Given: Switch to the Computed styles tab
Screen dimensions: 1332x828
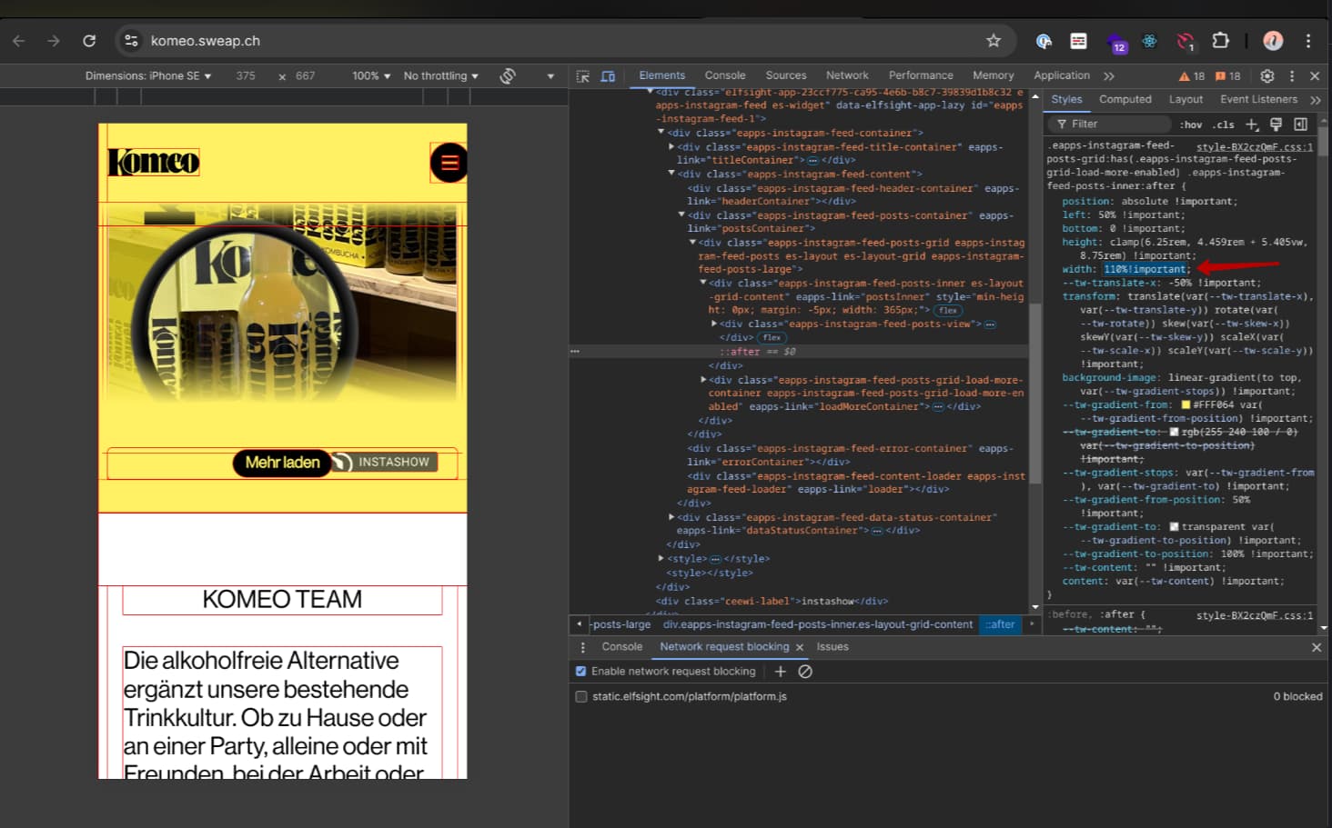Looking at the screenshot, I should point(1125,99).
